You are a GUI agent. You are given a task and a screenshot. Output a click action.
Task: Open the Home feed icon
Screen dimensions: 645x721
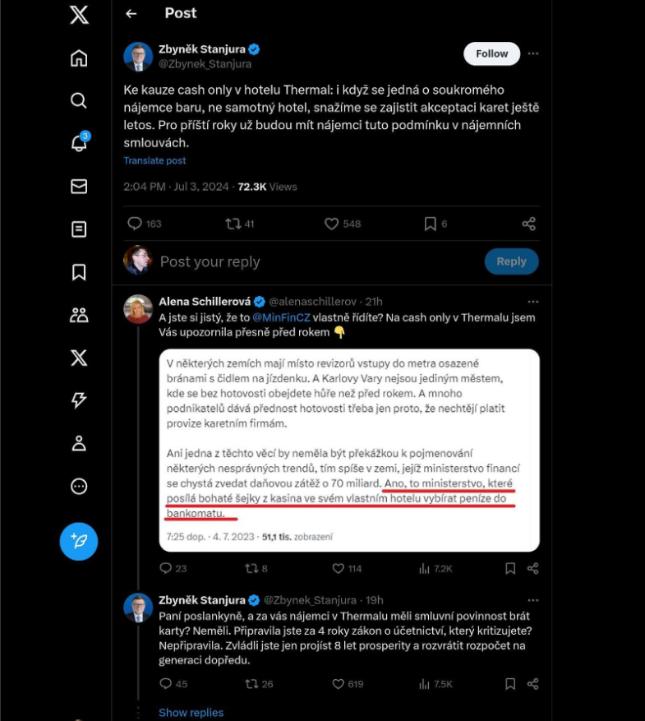pos(79,58)
